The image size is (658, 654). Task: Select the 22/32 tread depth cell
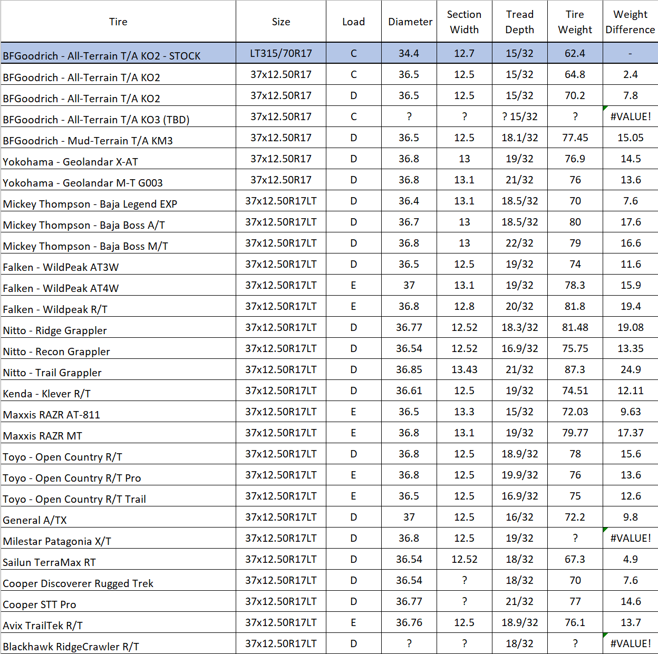point(520,243)
